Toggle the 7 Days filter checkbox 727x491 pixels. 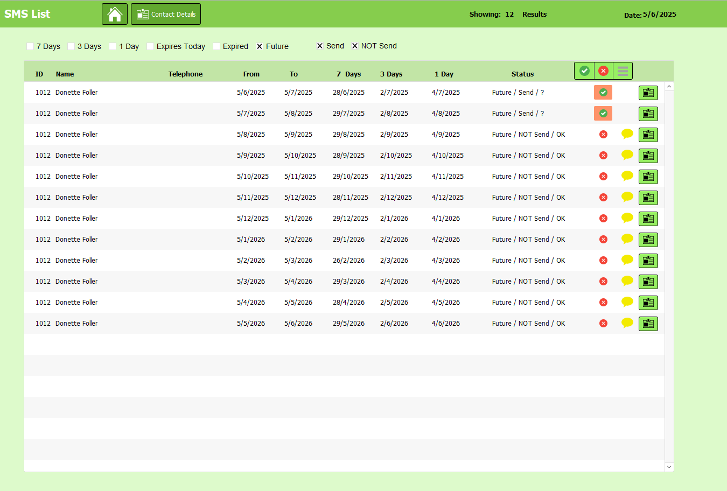pyautogui.click(x=30, y=46)
